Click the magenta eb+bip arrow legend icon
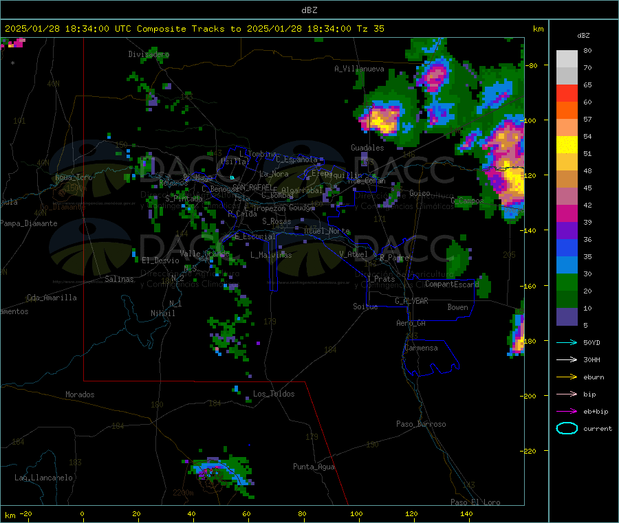Image resolution: width=619 pixels, height=523 pixels. pos(567,412)
